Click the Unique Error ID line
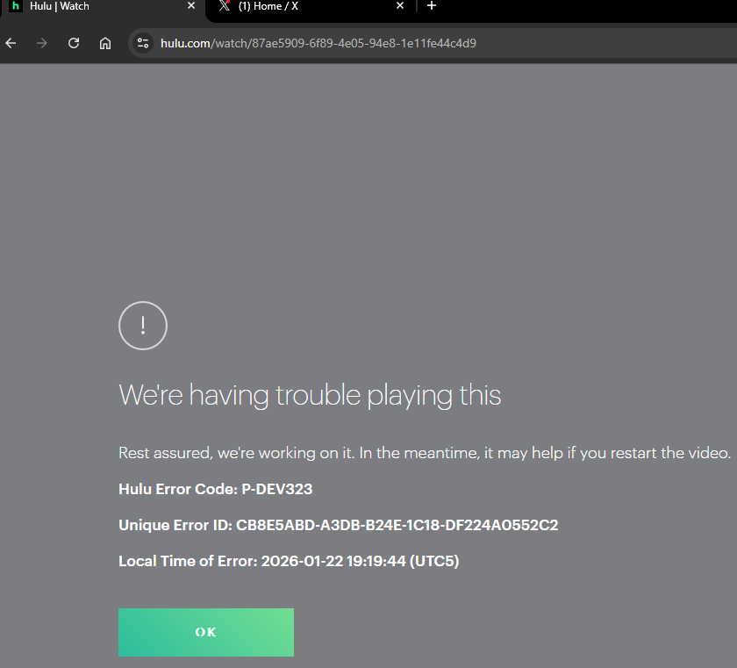The width and height of the screenshot is (737, 668). [339, 525]
